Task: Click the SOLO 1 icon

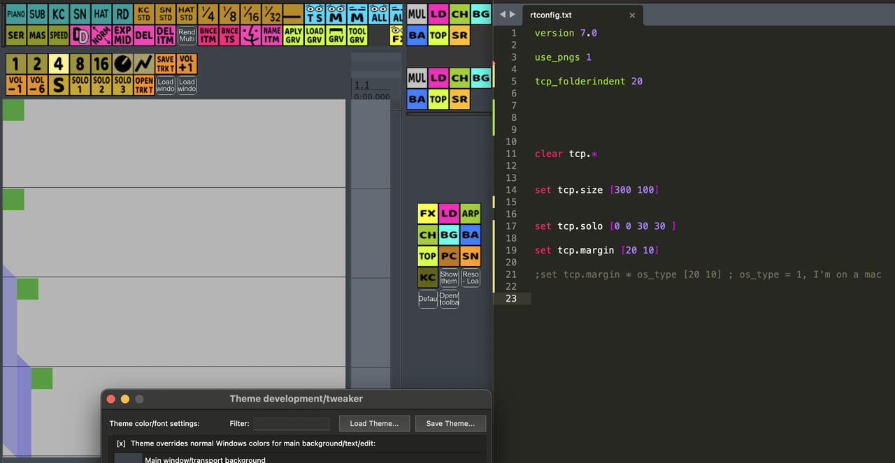Action: pos(80,85)
